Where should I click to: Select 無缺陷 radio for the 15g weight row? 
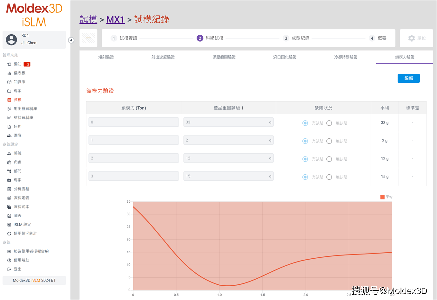[x=329, y=177]
